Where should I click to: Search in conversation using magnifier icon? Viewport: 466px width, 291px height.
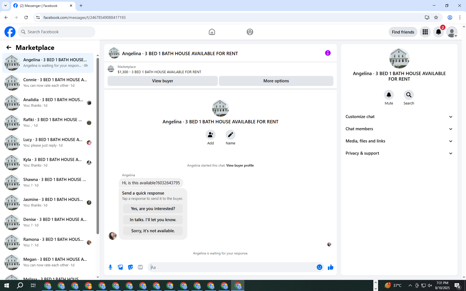click(x=409, y=95)
